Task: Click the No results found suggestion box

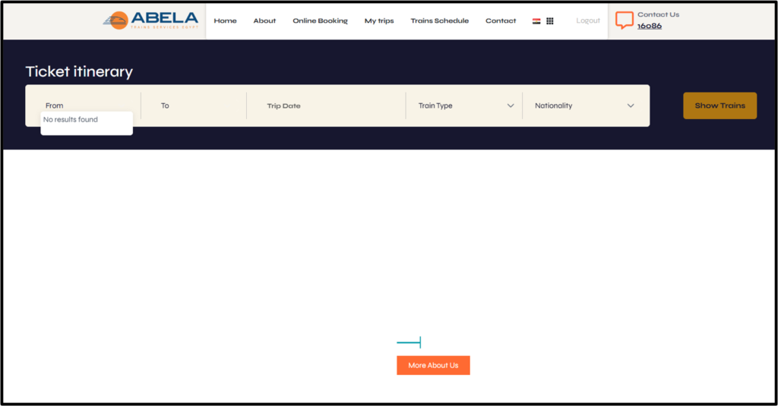Action: [86, 122]
